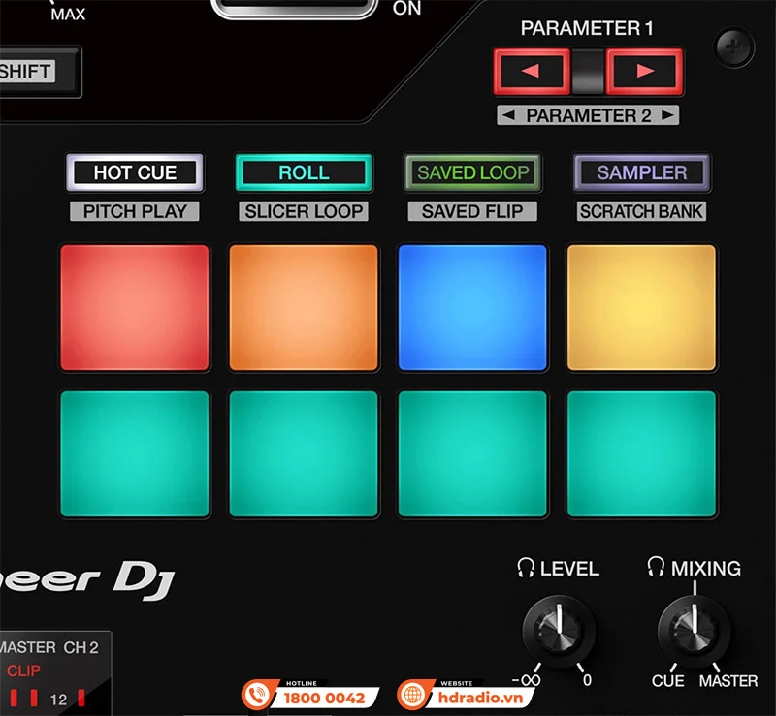Image resolution: width=776 pixels, height=716 pixels.
Task: Open the hdradio.vn website link
Action: [480, 698]
